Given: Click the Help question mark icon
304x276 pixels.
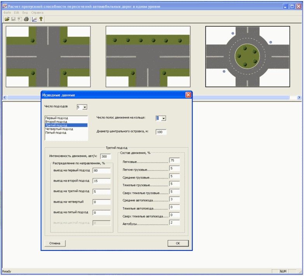Looking at the screenshot, I should click(x=41, y=19).
